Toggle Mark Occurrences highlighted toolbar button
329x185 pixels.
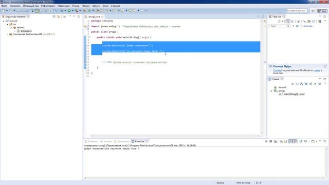point(37,11)
